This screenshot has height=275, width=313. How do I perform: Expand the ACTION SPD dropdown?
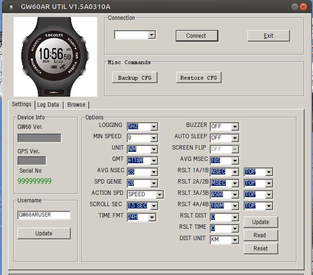(159, 194)
